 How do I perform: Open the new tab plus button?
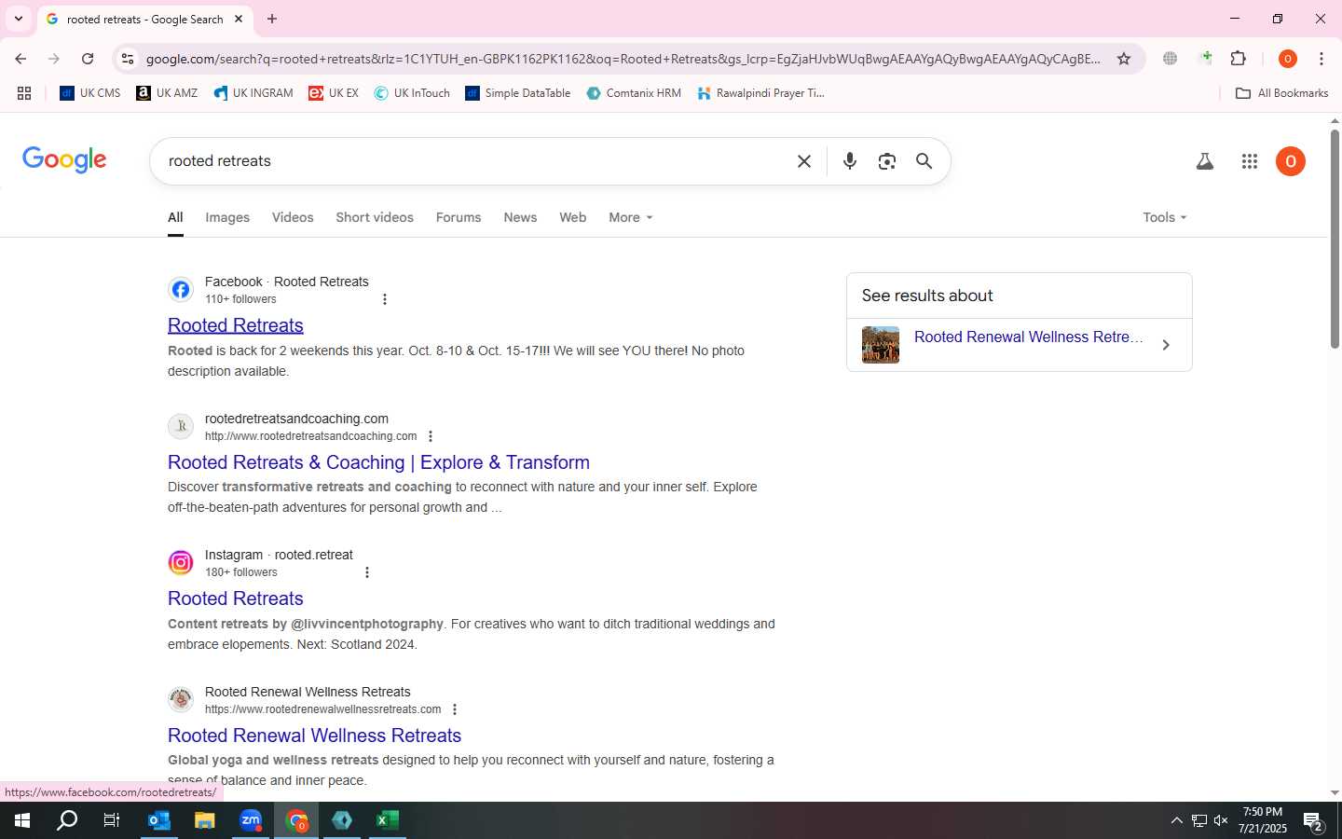point(272,19)
